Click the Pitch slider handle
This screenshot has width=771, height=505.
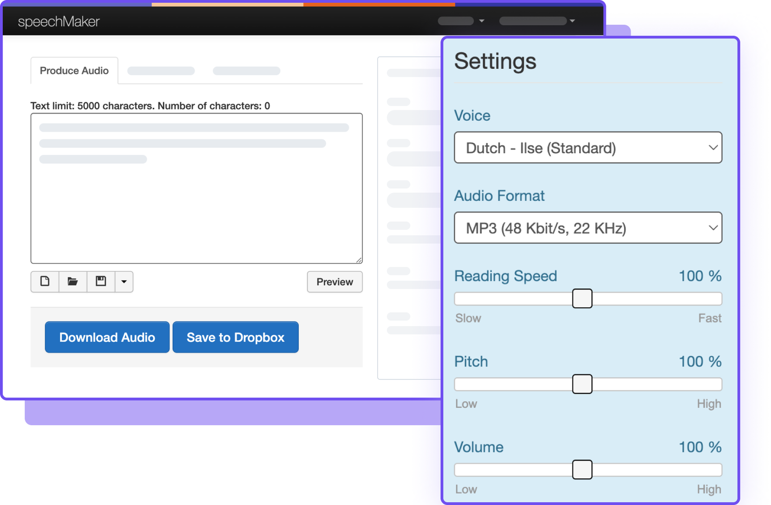point(582,384)
